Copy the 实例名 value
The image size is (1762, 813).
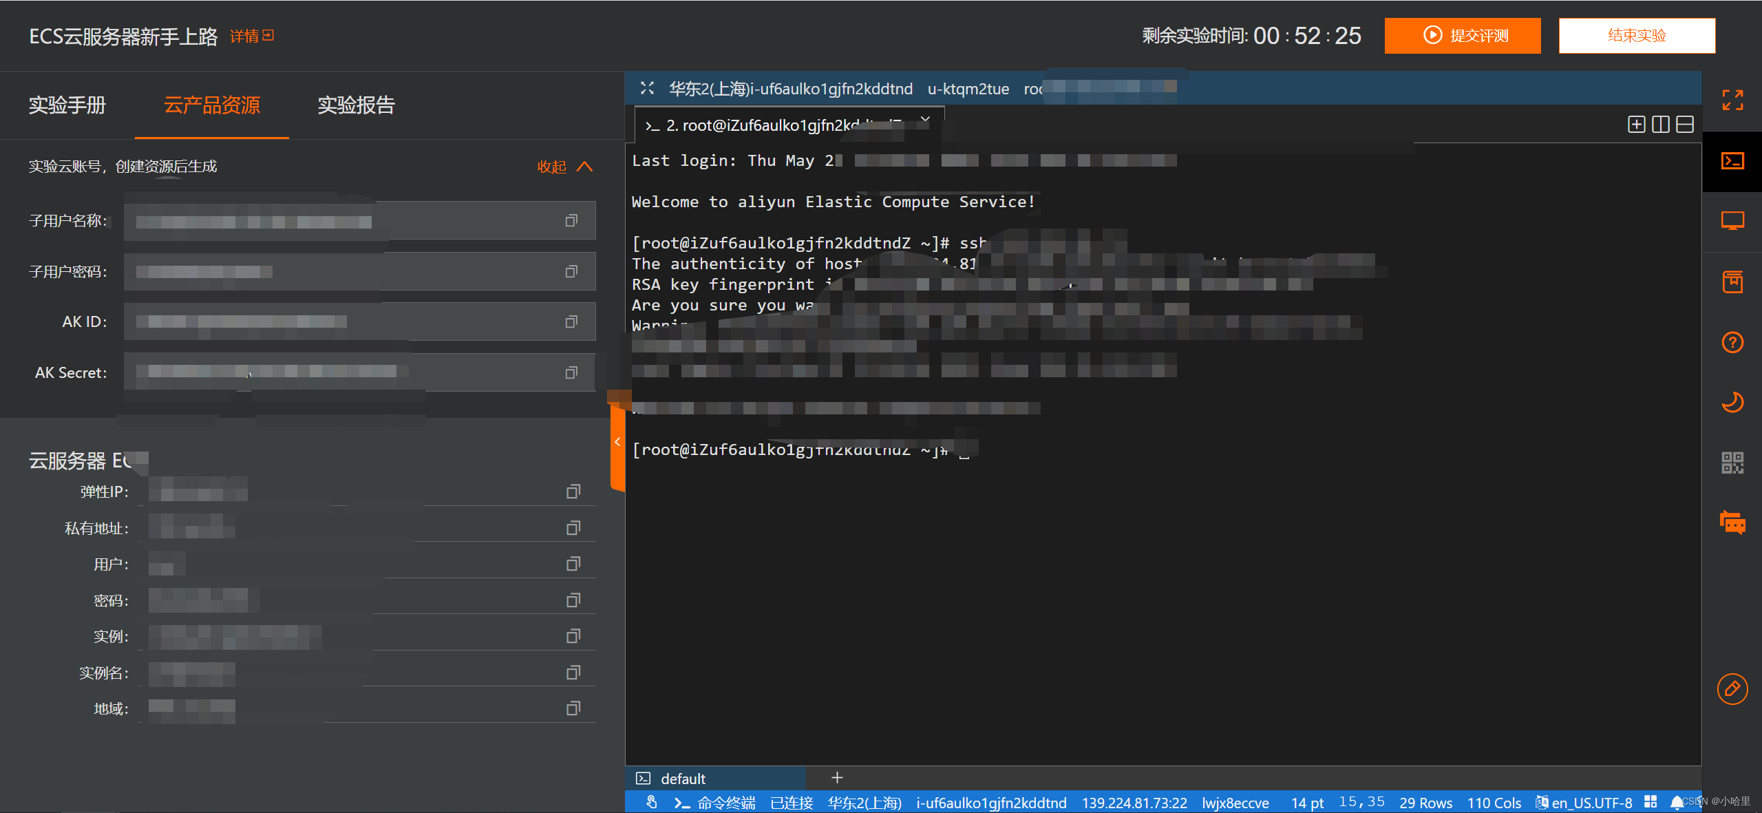[573, 673]
